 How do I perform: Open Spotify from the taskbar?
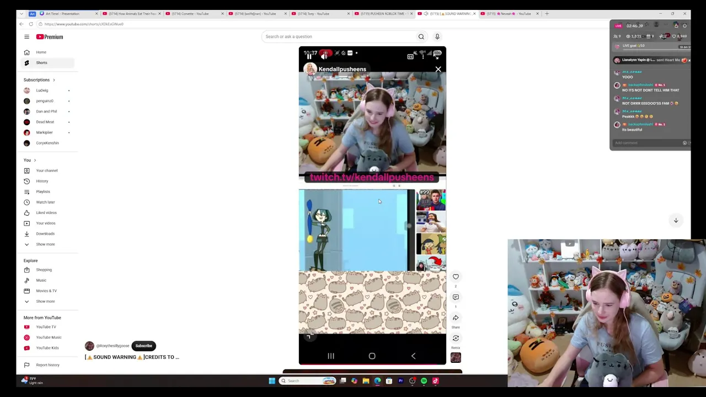[x=424, y=380]
